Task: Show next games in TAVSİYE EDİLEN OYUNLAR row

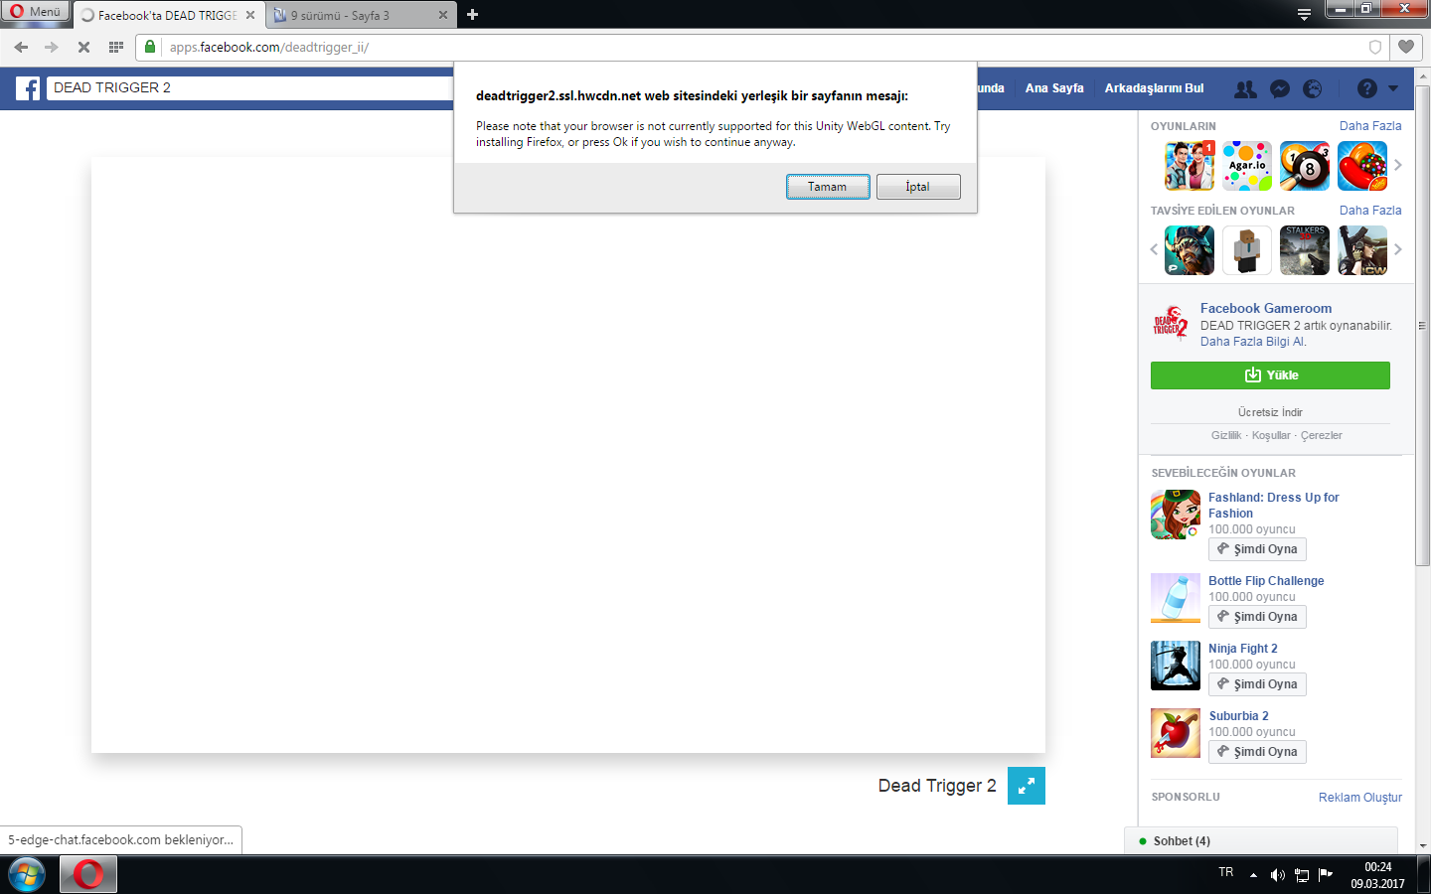Action: [x=1398, y=249]
